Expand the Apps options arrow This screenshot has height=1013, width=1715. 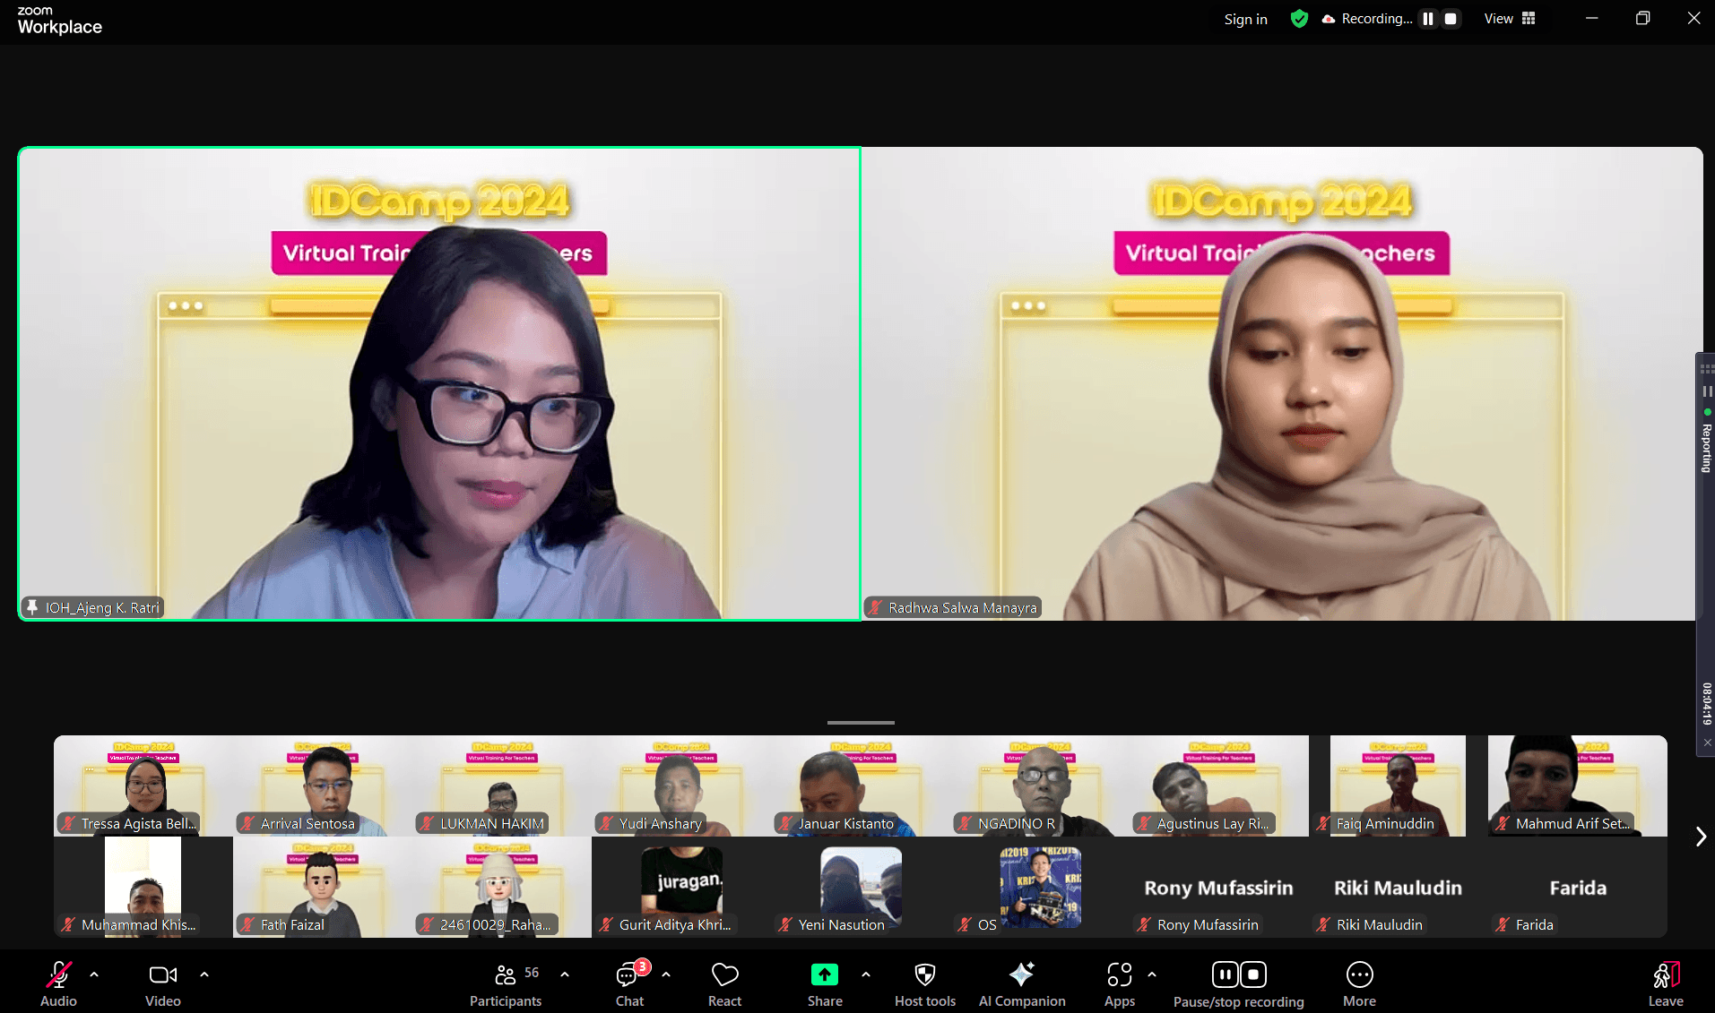[1152, 974]
